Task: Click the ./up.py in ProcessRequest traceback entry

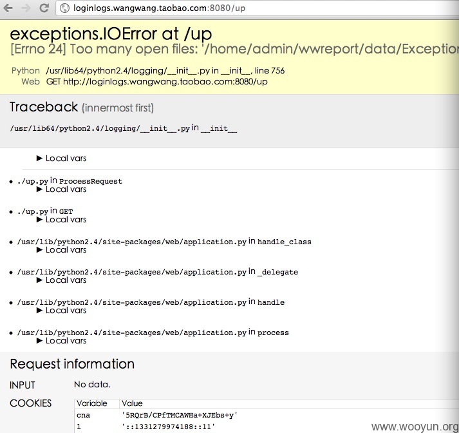Action: (70, 181)
